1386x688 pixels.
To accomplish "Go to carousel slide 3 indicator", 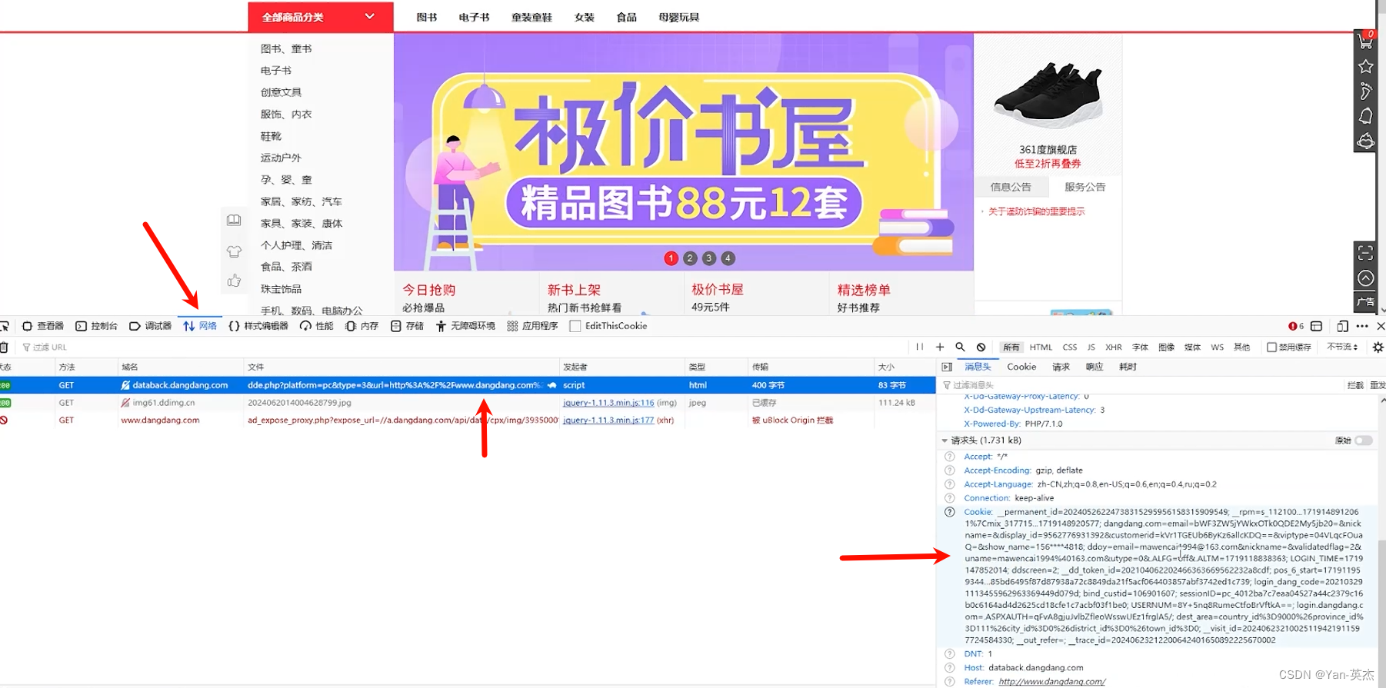I will click(709, 258).
